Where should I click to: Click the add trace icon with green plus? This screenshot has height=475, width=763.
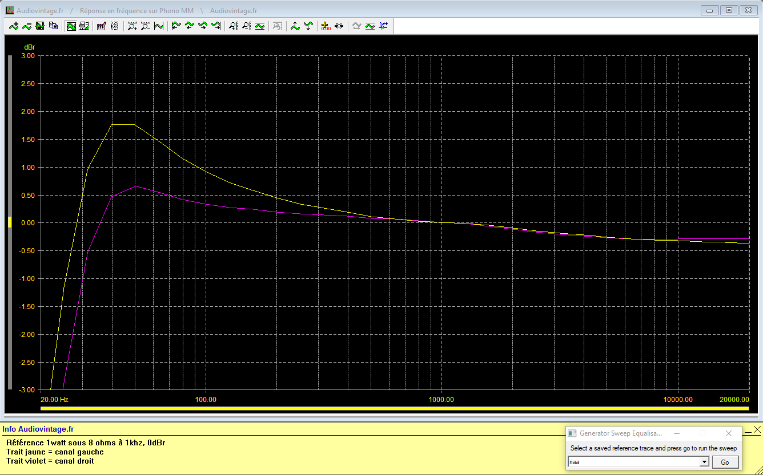14,26
